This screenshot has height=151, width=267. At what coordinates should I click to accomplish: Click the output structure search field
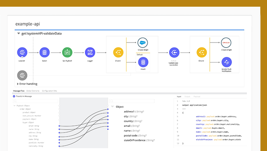click(x=132, y=101)
